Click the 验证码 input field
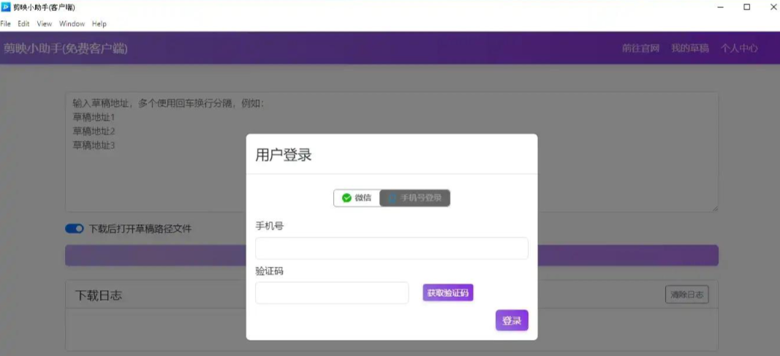This screenshot has width=780, height=356. pyautogui.click(x=332, y=293)
